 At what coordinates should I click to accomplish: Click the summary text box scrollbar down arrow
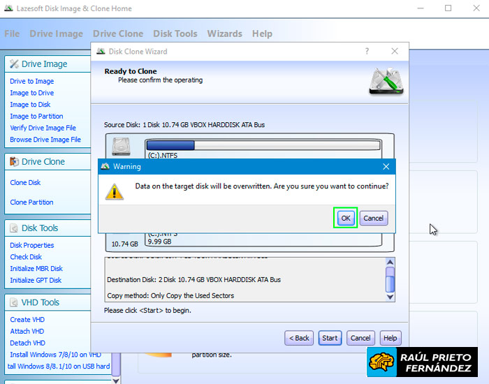pos(390,296)
